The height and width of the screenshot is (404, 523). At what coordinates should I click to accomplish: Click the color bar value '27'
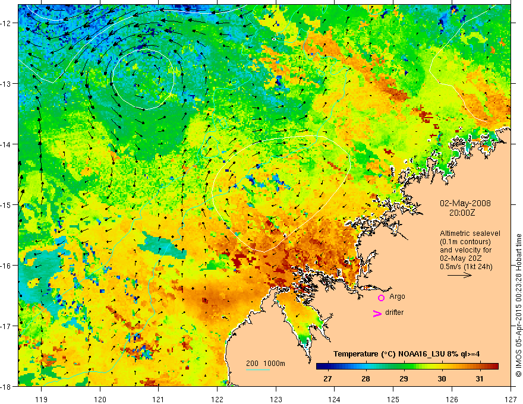328,378
